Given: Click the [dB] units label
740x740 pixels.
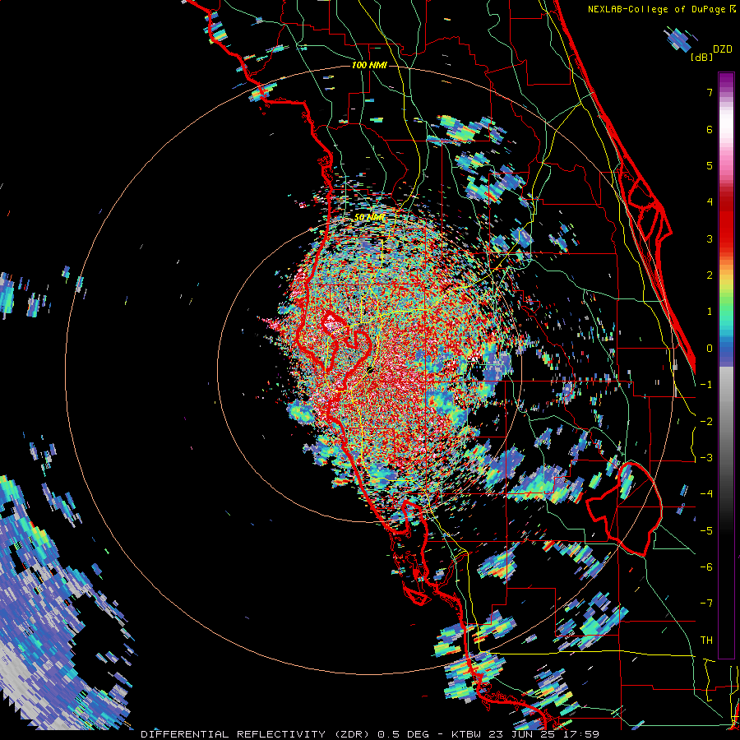Looking at the screenshot, I should pos(701,57).
